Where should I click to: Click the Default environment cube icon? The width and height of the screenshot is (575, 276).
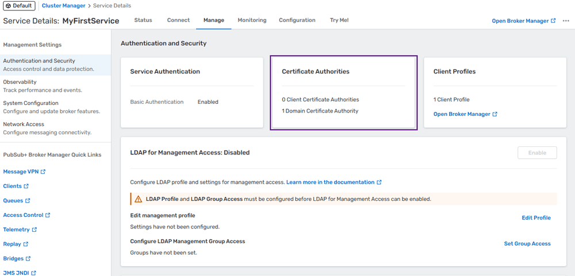[x=9, y=6]
